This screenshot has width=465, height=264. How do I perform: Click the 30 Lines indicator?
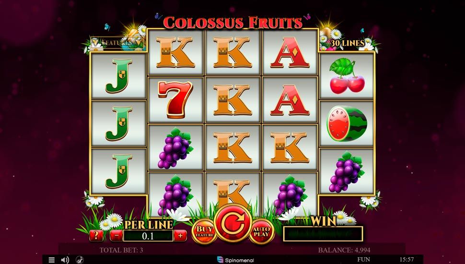348,43
